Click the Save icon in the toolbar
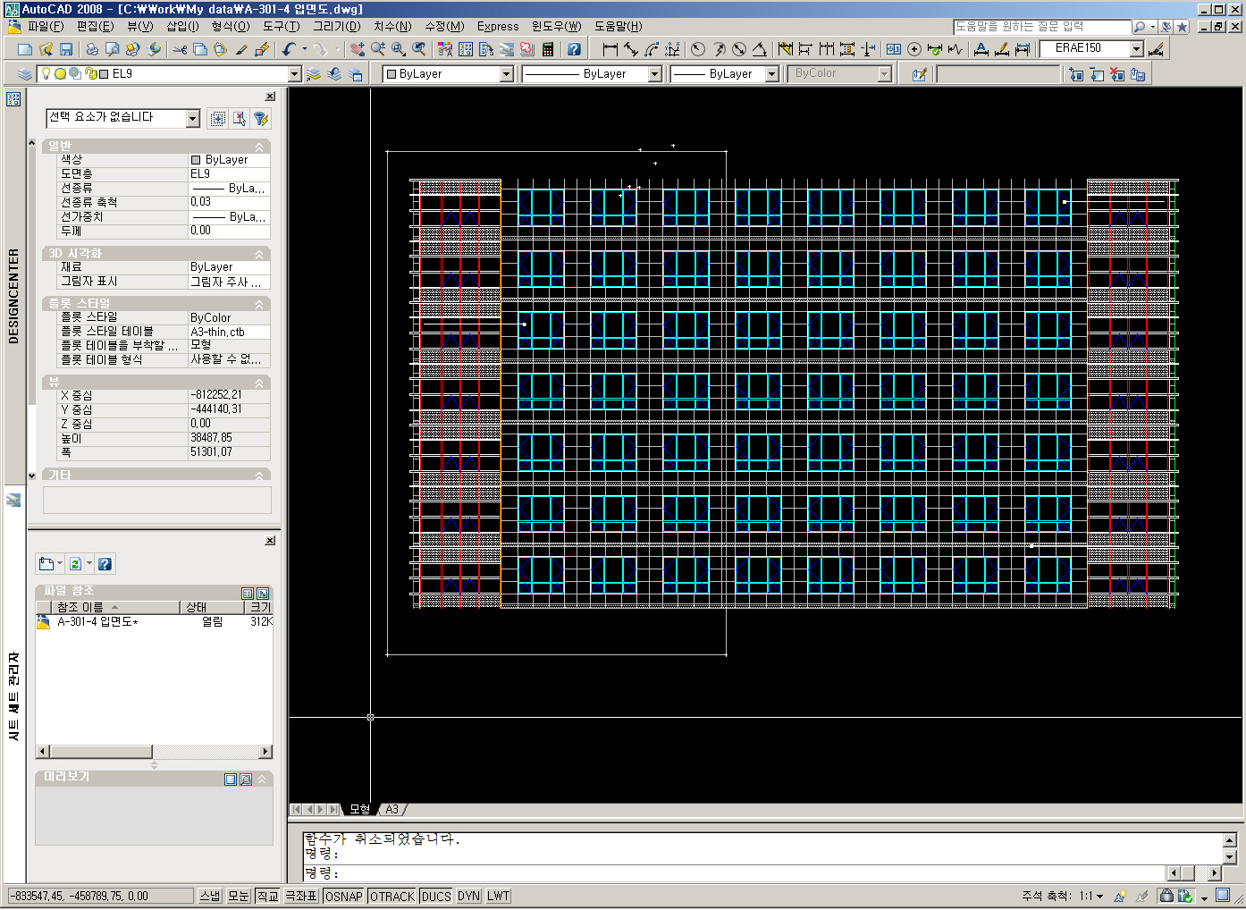1246x910 pixels. coord(66,49)
